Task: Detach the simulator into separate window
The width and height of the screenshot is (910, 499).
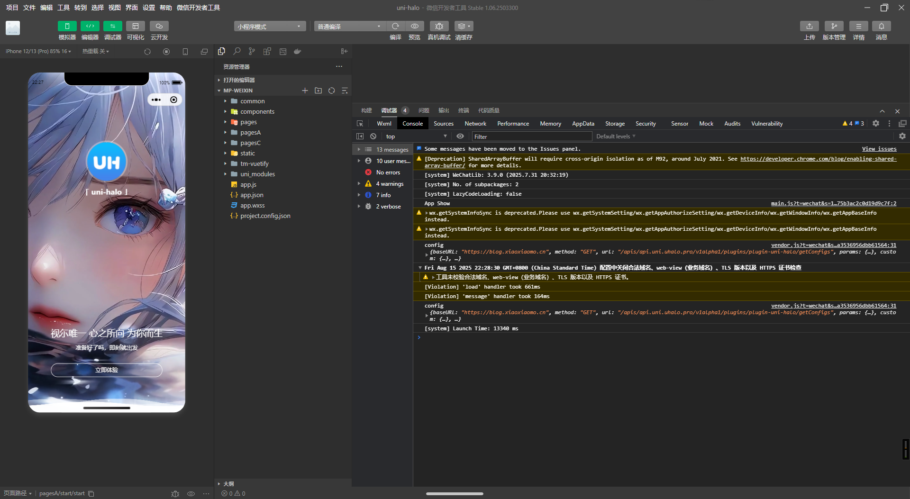Action: coord(204,52)
